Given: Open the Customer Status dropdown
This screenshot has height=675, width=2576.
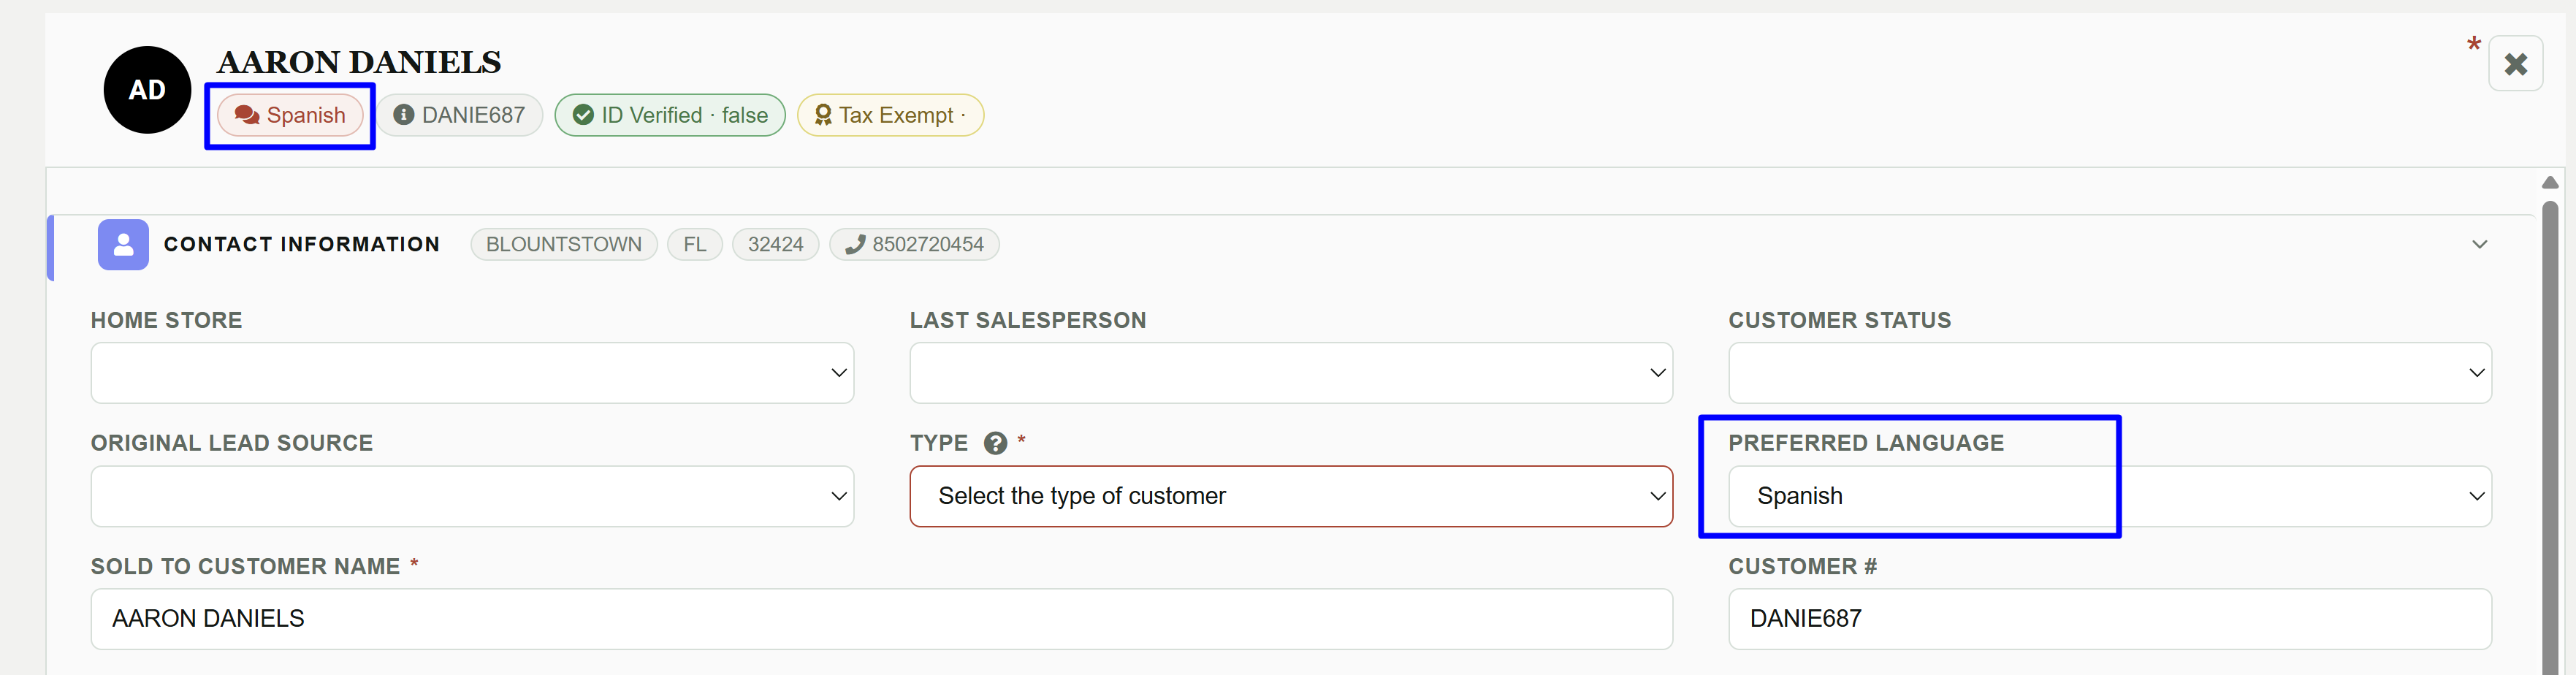Looking at the screenshot, I should (x=2110, y=373).
